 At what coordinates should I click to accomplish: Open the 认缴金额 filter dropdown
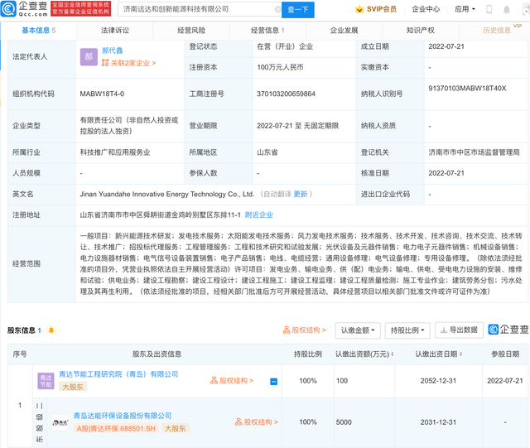359,330
